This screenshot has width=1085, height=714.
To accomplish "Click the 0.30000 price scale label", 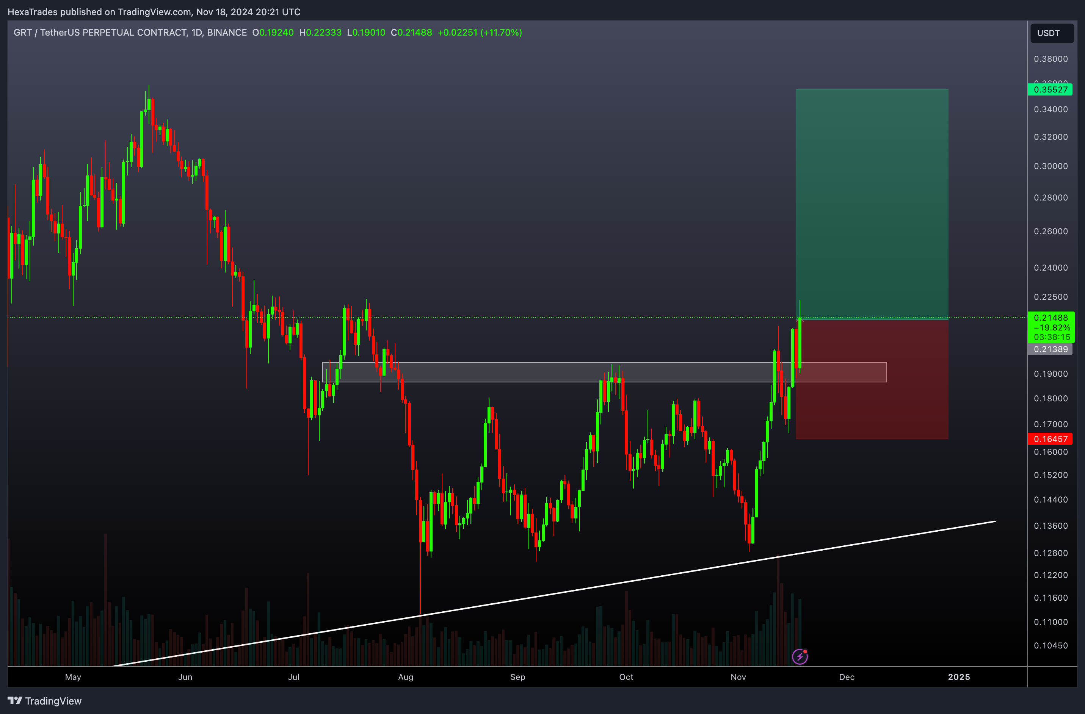I will 1051,166.
